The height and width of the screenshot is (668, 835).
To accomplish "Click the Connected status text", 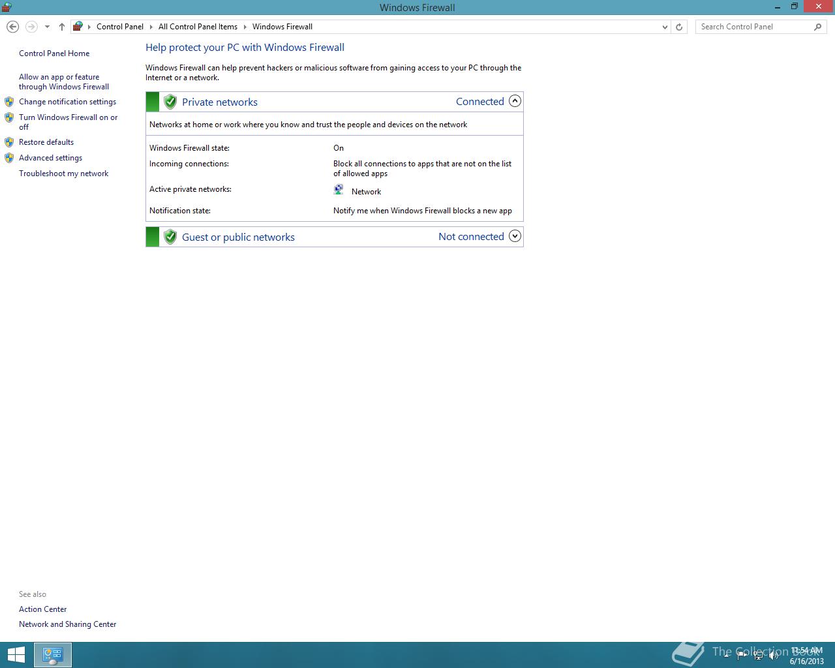I will [480, 101].
